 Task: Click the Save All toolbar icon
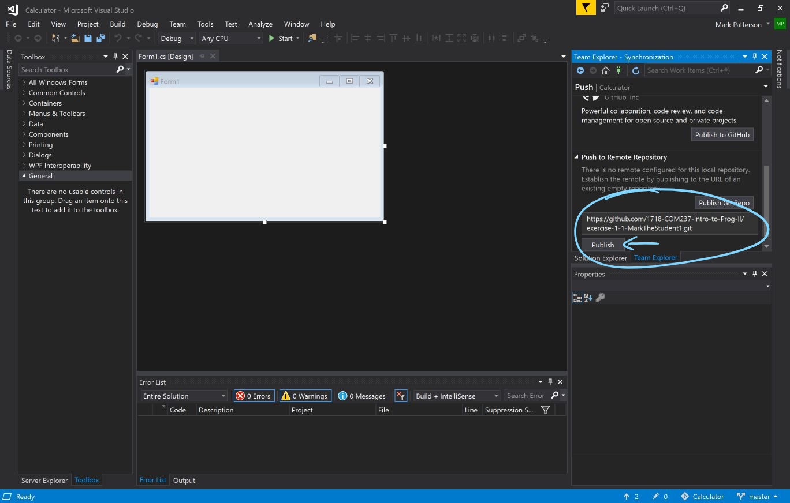(100, 38)
